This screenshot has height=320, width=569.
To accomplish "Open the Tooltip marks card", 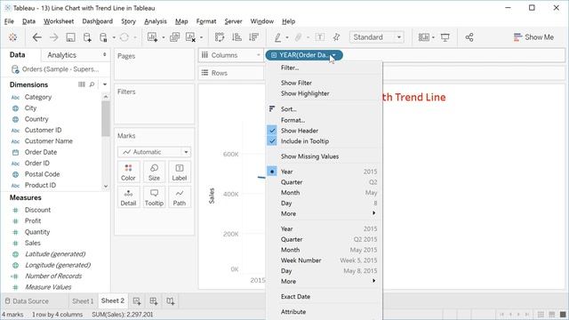I will point(154,197).
